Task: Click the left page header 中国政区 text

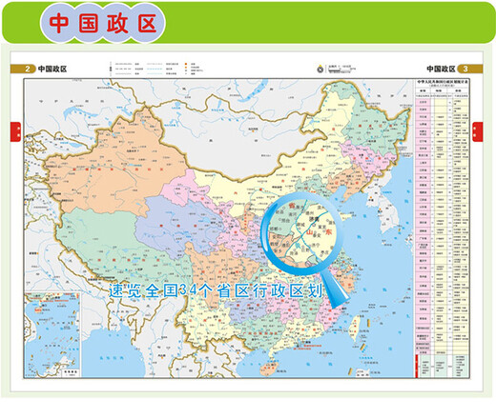Action: coord(52,69)
